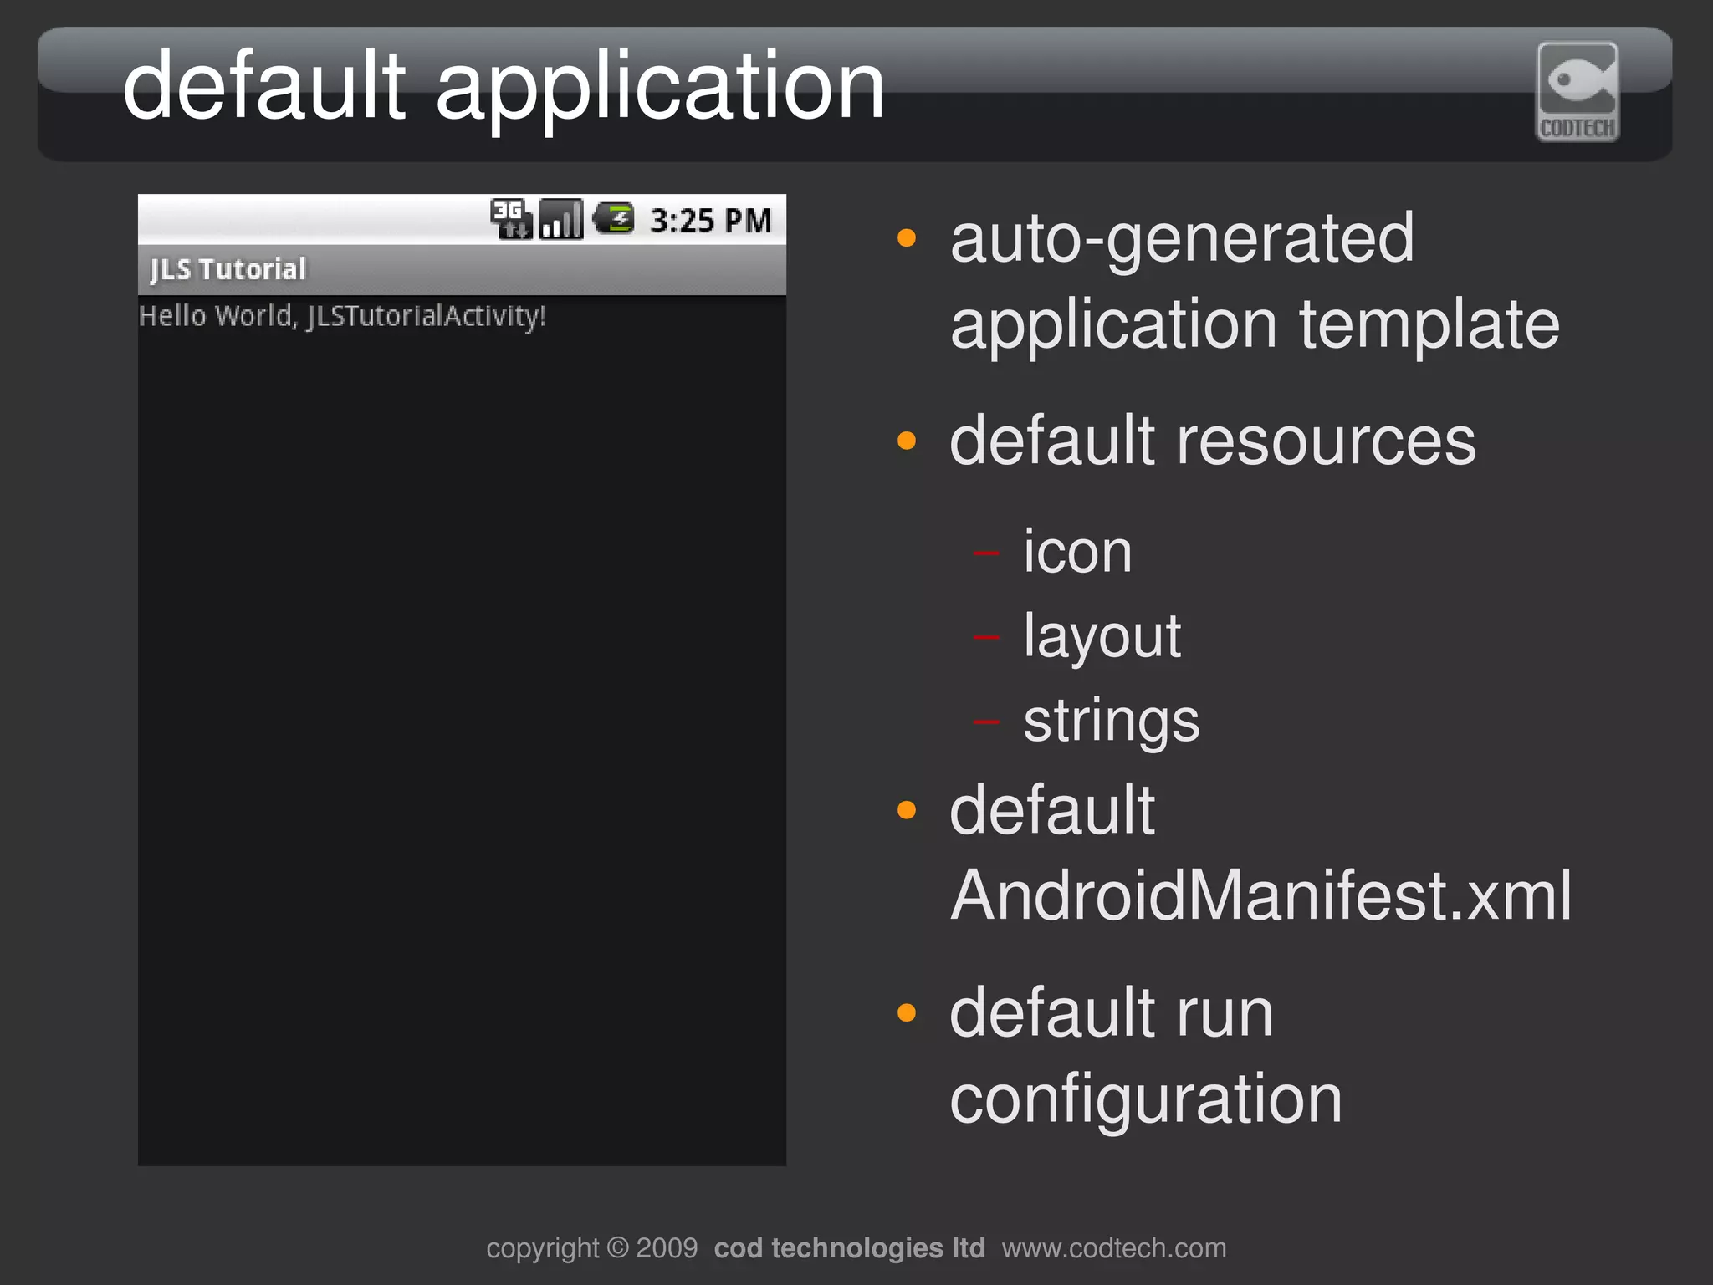Image resolution: width=1713 pixels, height=1285 pixels.
Task: Click the 'auto-generated application template' bullet
Action: point(1255,281)
